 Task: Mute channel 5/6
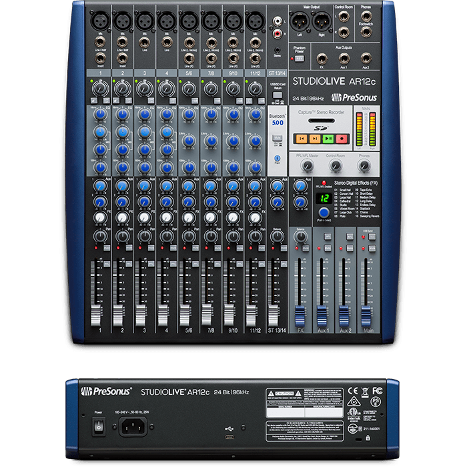pyautogui.click(x=195, y=248)
